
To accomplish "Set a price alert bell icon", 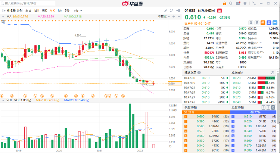I will point(251,23).
